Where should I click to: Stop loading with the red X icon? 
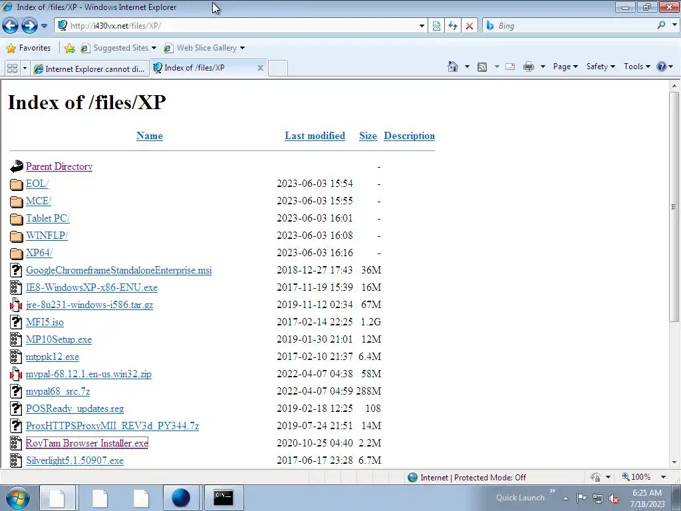pyautogui.click(x=470, y=26)
